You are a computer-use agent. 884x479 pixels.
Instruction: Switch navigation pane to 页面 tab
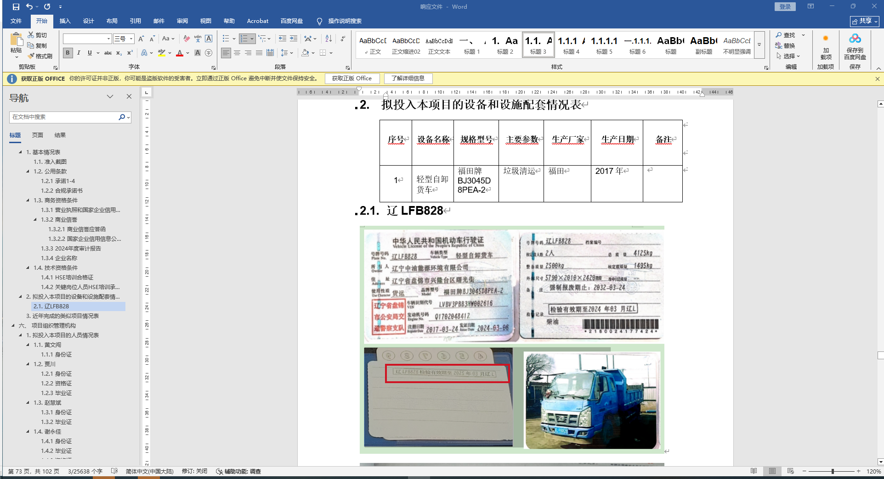point(38,135)
